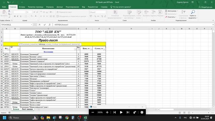Screen dimensions: 215x121
Task: Open filter dropdown for Наименование column
Action: (75, 49)
